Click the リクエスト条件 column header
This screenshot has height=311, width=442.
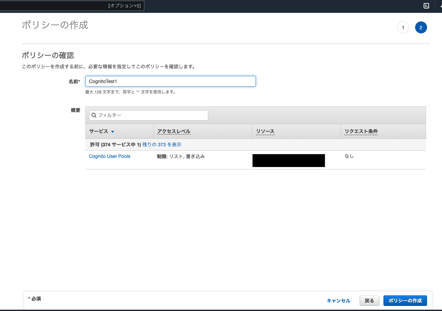tap(361, 131)
